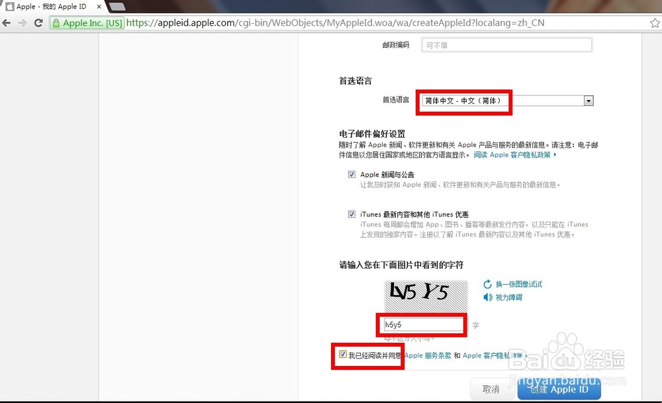The width and height of the screenshot is (662, 403).
Task: Uncheck the Apple 新闻与公告 checkbox
Action: [352, 174]
